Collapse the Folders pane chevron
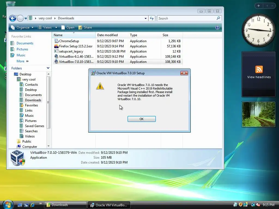Viewport: 279px width, 209px height. [x=48, y=68]
